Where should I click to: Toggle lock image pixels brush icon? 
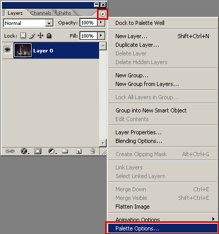pos(32,36)
